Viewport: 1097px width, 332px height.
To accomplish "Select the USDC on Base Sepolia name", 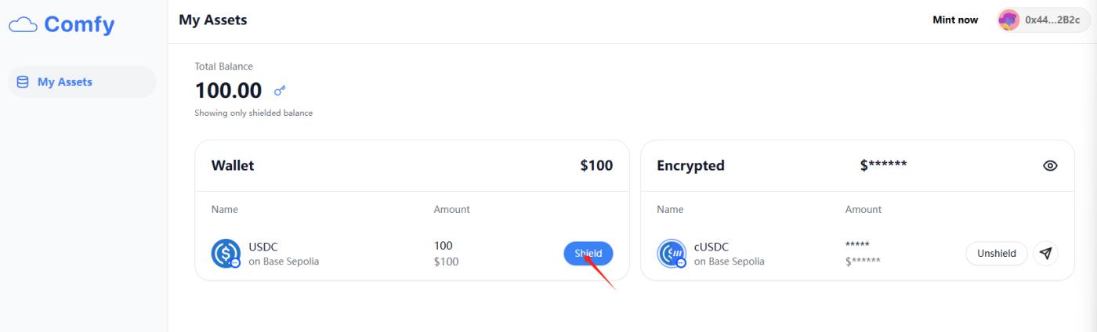I will [x=284, y=254].
